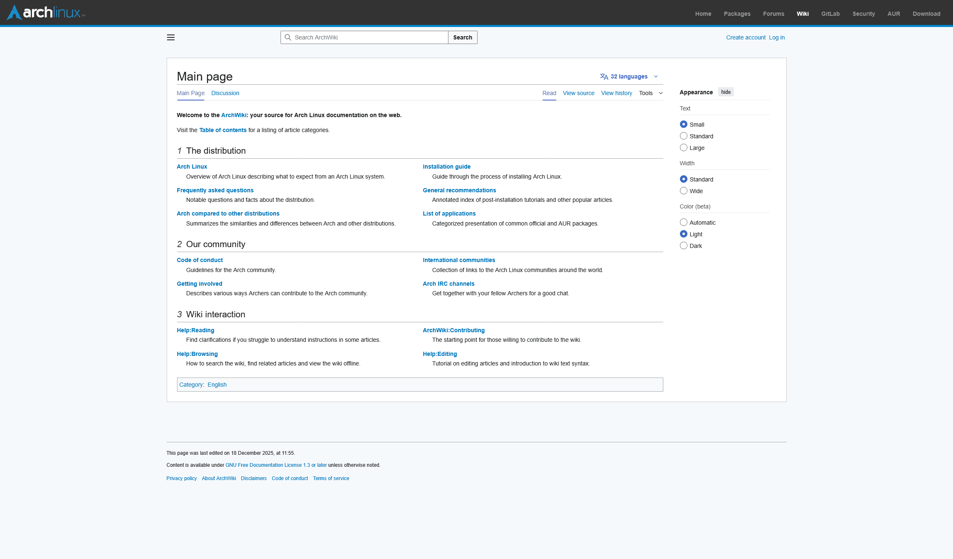Screen dimensions: 953x559
Task: Click the Search button
Action: coord(463,37)
